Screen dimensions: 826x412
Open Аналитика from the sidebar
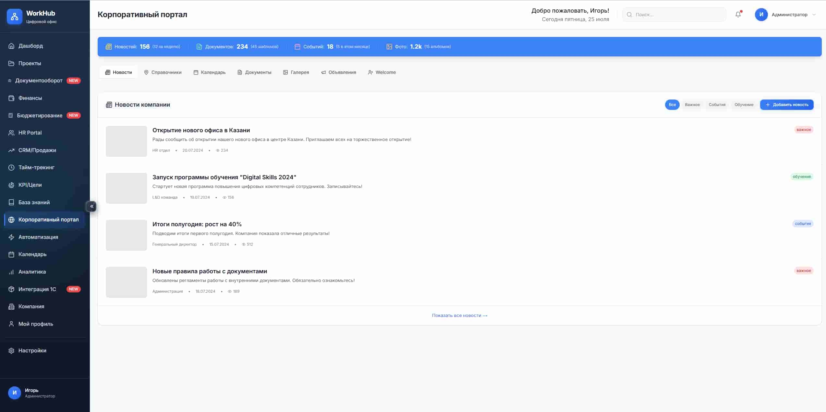coord(32,272)
